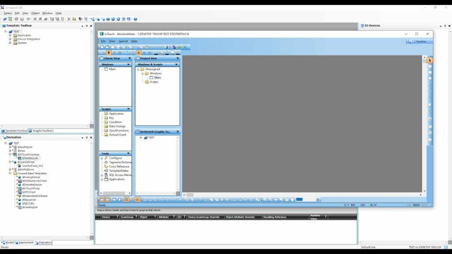Open the Scripts panel dropdown arrow

pyautogui.click(x=128, y=109)
